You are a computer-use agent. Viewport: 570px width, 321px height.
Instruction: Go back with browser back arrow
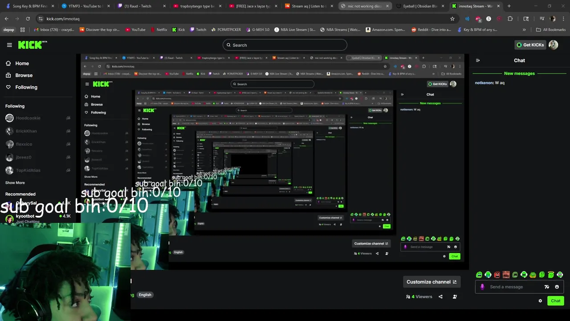(6, 19)
